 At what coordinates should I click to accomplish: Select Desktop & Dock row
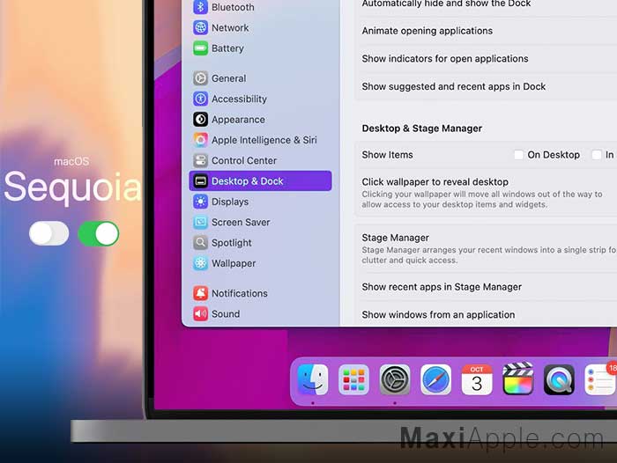click(261, 180)
